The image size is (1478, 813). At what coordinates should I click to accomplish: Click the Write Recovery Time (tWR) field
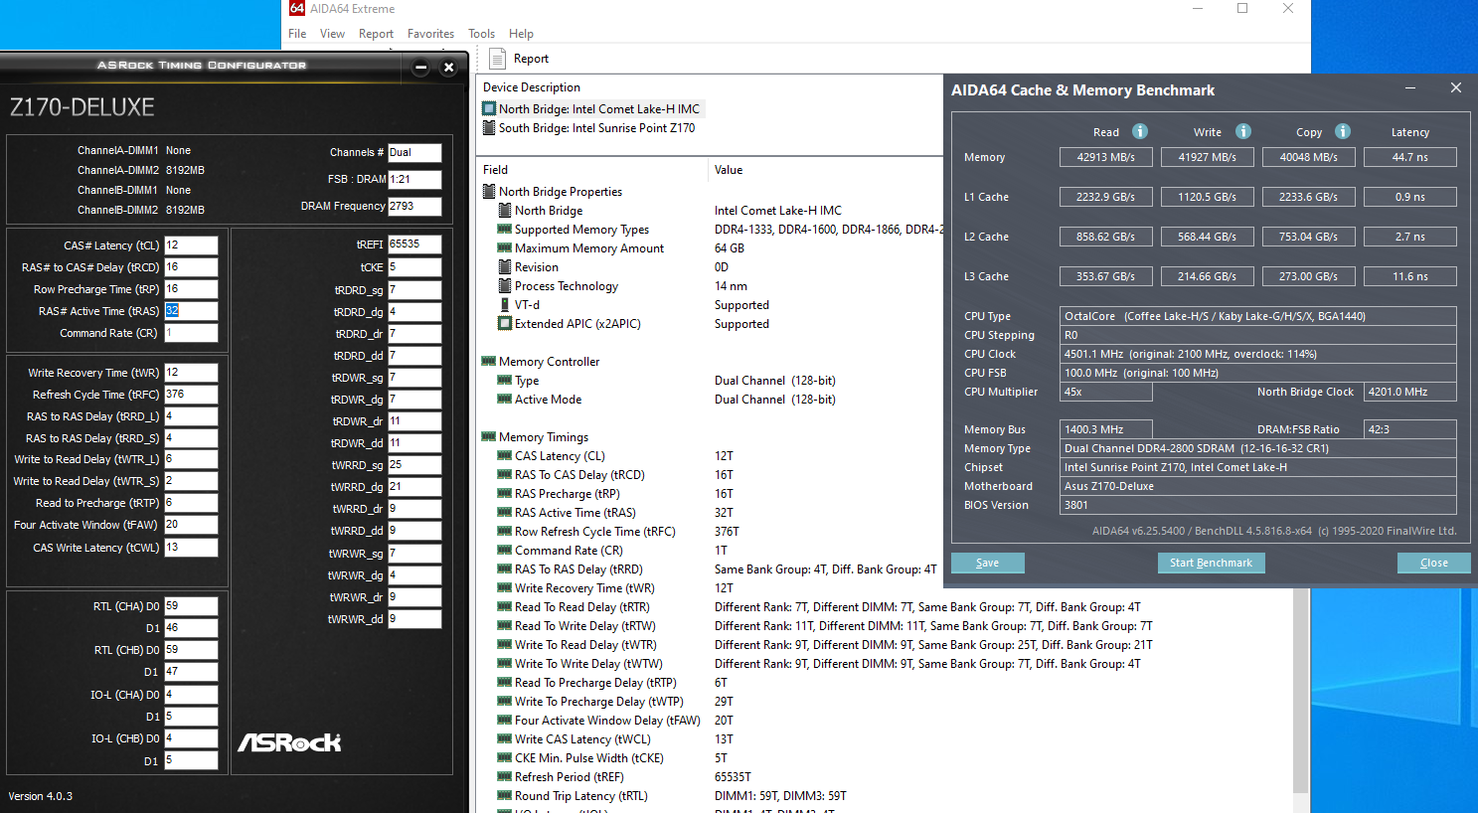191,373
